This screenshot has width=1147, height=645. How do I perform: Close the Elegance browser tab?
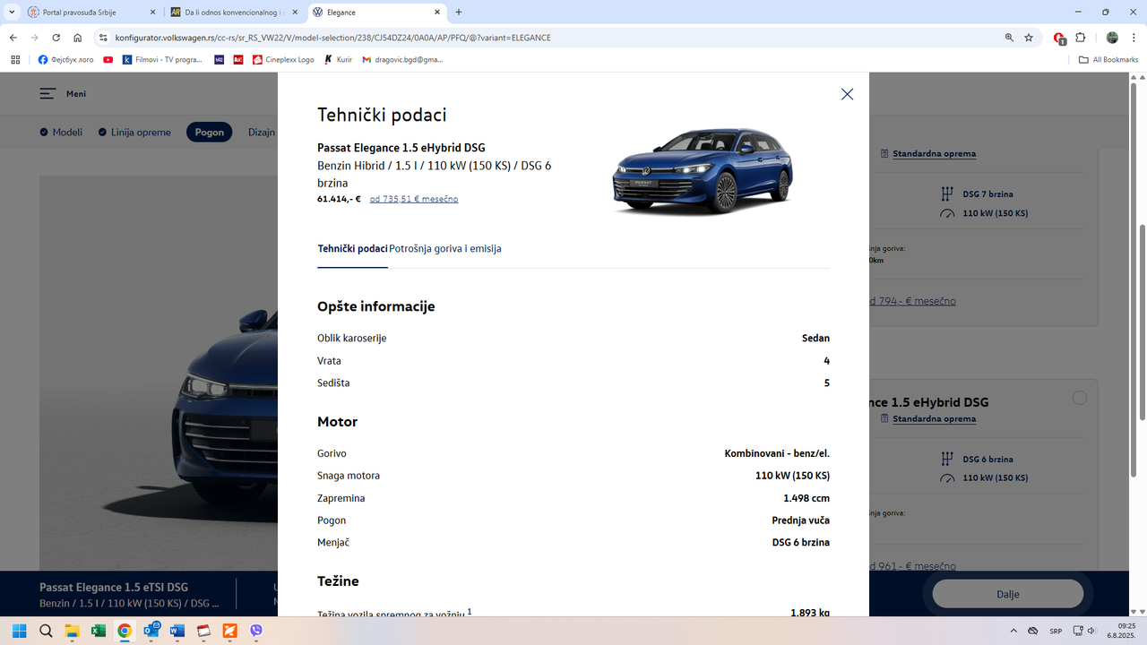(x=437, y=13)
